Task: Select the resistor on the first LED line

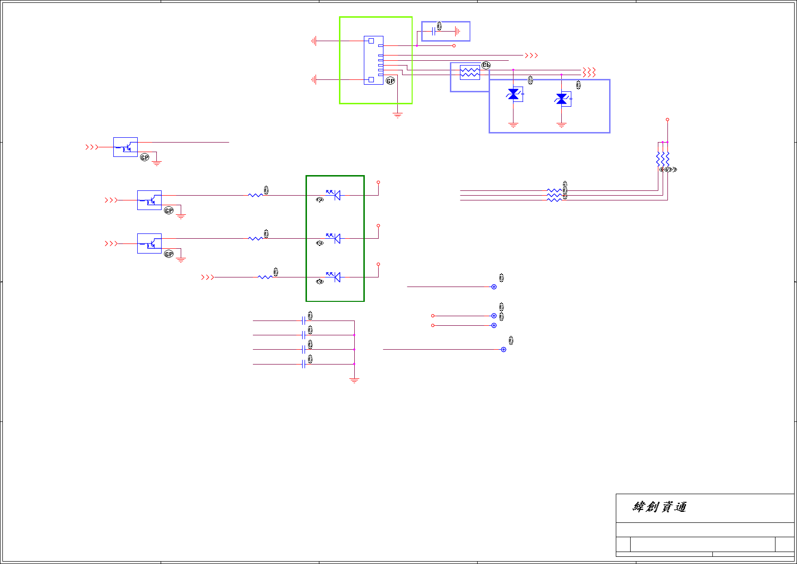Action: click(x=256, y=195)
